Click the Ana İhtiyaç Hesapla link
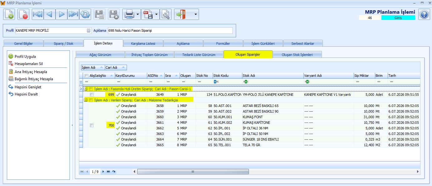 coord(31,72)
